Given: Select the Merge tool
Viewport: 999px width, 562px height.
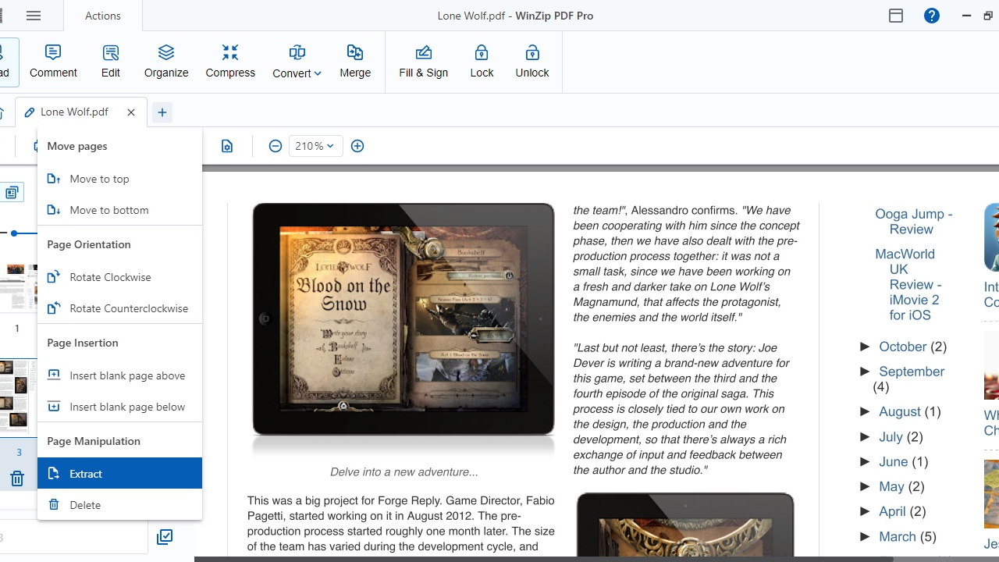Looking at the screenshot, I should (x=355, y=61).
